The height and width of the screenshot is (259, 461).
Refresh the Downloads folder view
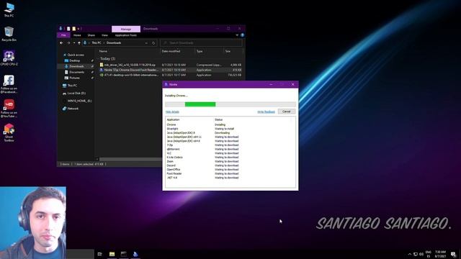153,43
